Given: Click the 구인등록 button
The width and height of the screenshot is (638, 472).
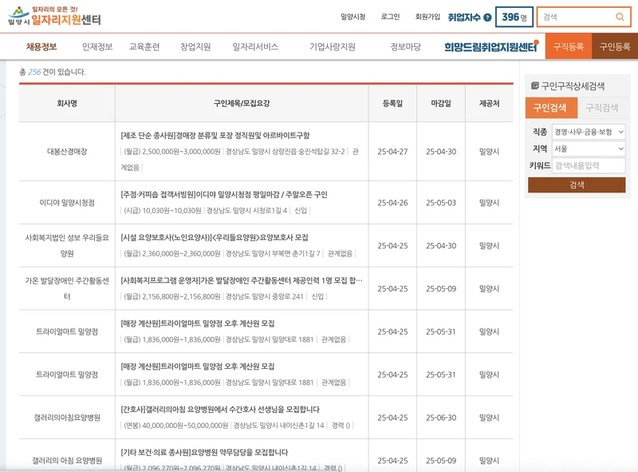Looking at the screenshot, I should (615, 47).
